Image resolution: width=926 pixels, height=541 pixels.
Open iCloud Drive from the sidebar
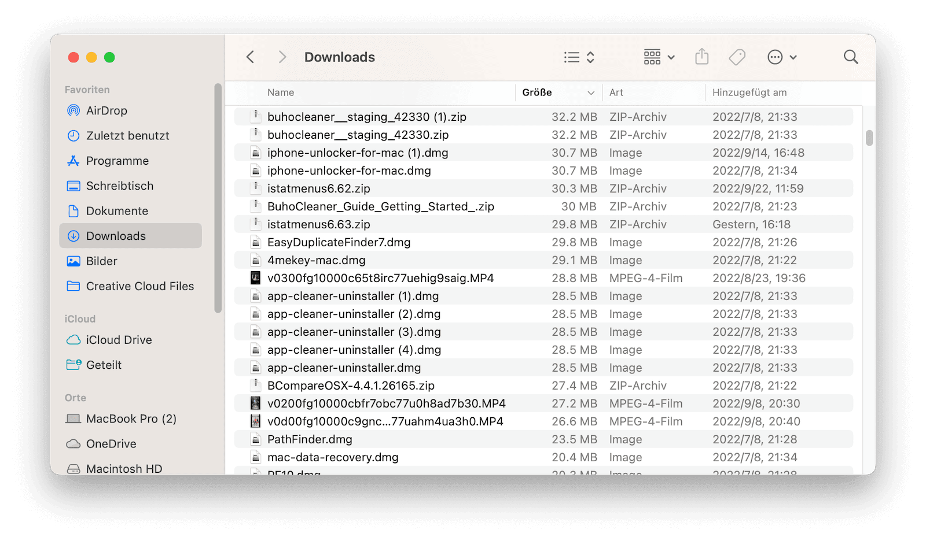(x=119, y=340)
